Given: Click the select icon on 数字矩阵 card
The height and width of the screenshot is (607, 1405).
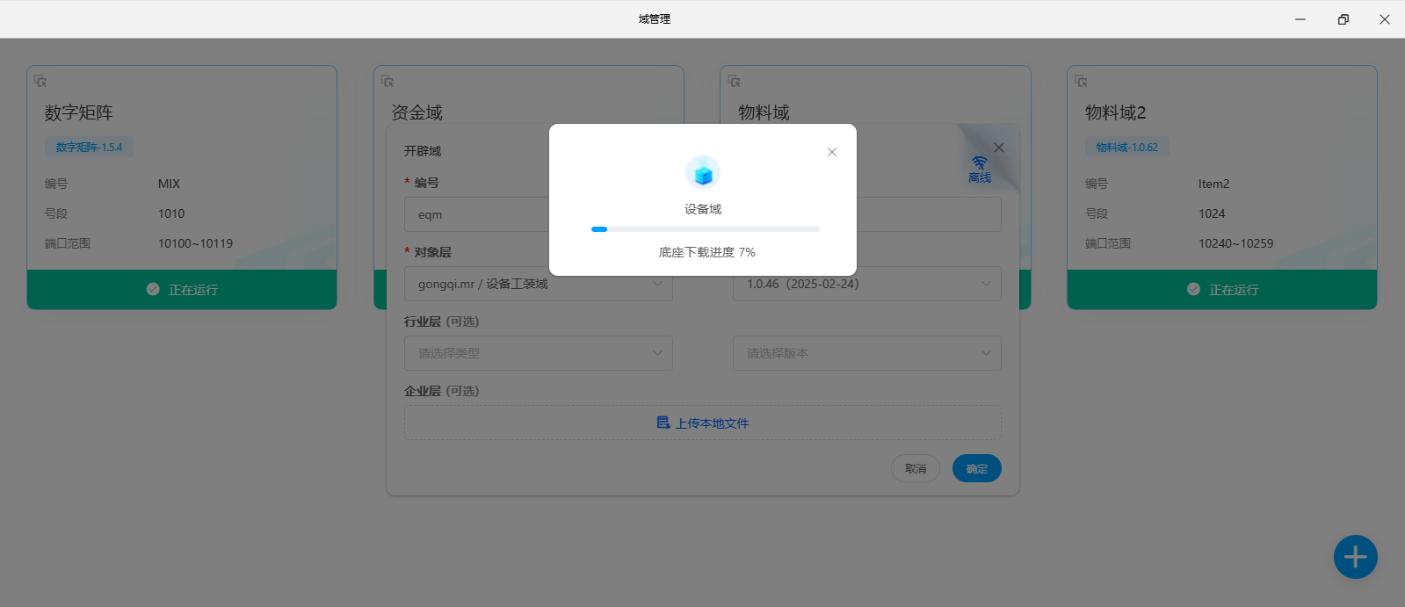Looking at the screenshot, I should pyautogui.click(x=40, y=81).
